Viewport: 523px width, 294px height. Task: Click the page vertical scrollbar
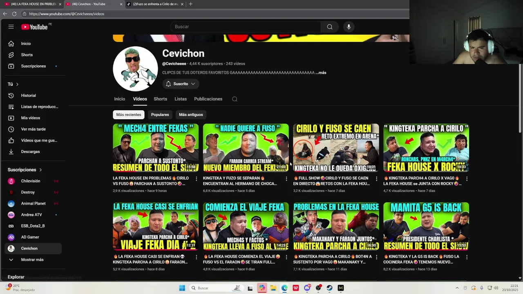[x=520, y=98]
